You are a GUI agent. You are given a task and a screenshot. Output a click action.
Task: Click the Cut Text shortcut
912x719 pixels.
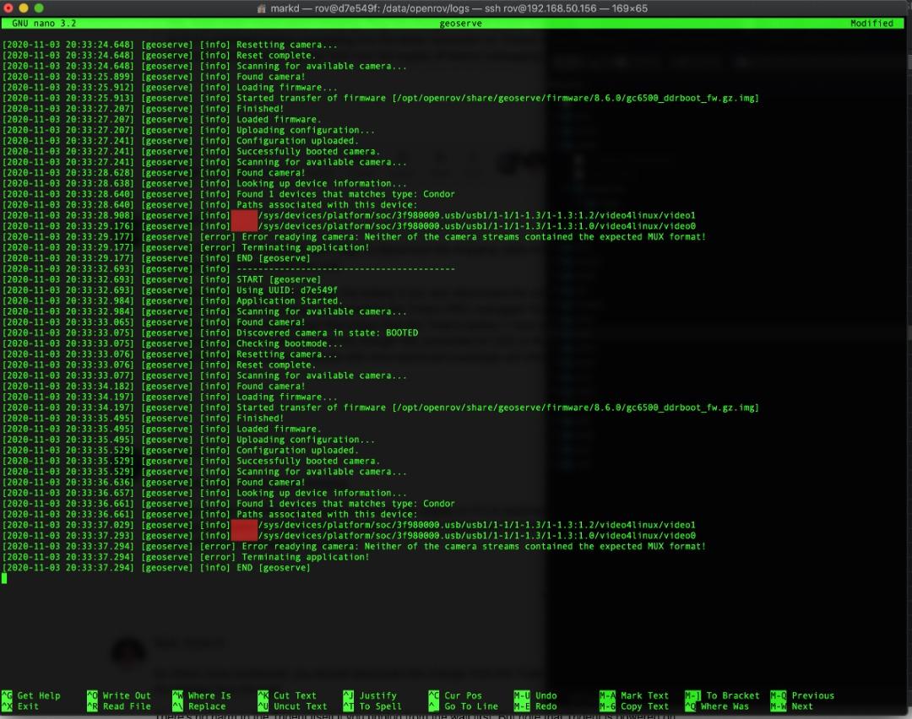pos(295,695)
